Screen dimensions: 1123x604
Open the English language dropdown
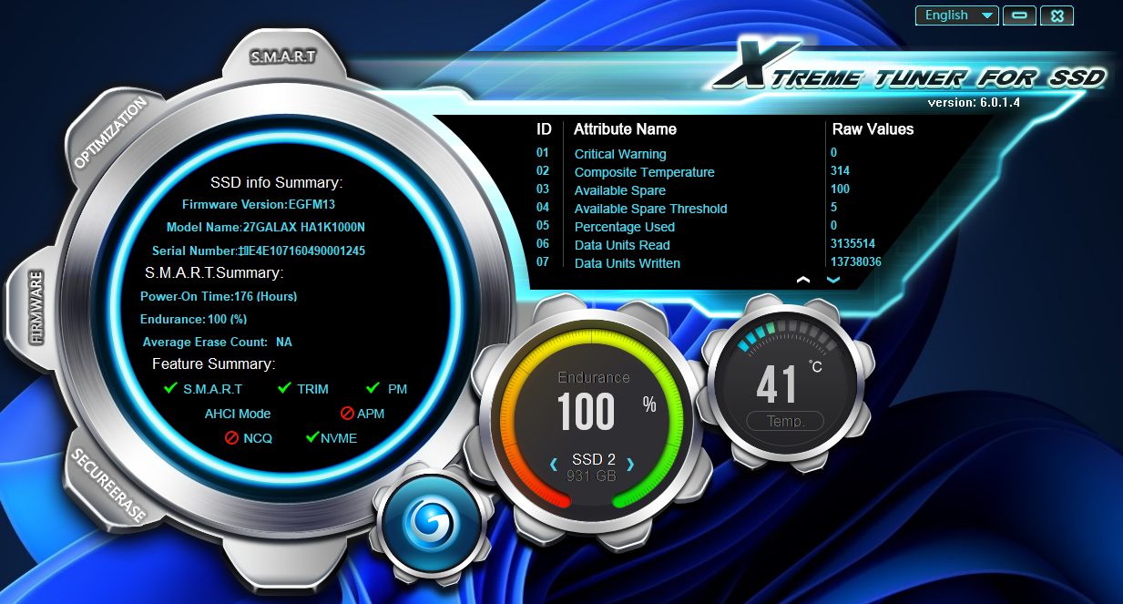point(956,15)
